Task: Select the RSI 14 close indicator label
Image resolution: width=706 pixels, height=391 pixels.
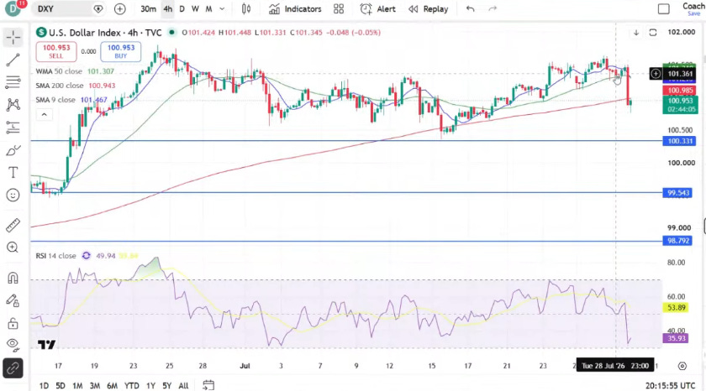Action: coord(55,256)
